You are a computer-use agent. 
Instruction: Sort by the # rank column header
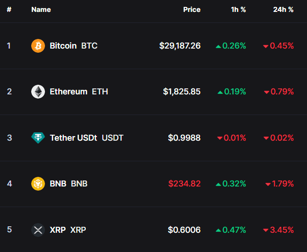9,9
